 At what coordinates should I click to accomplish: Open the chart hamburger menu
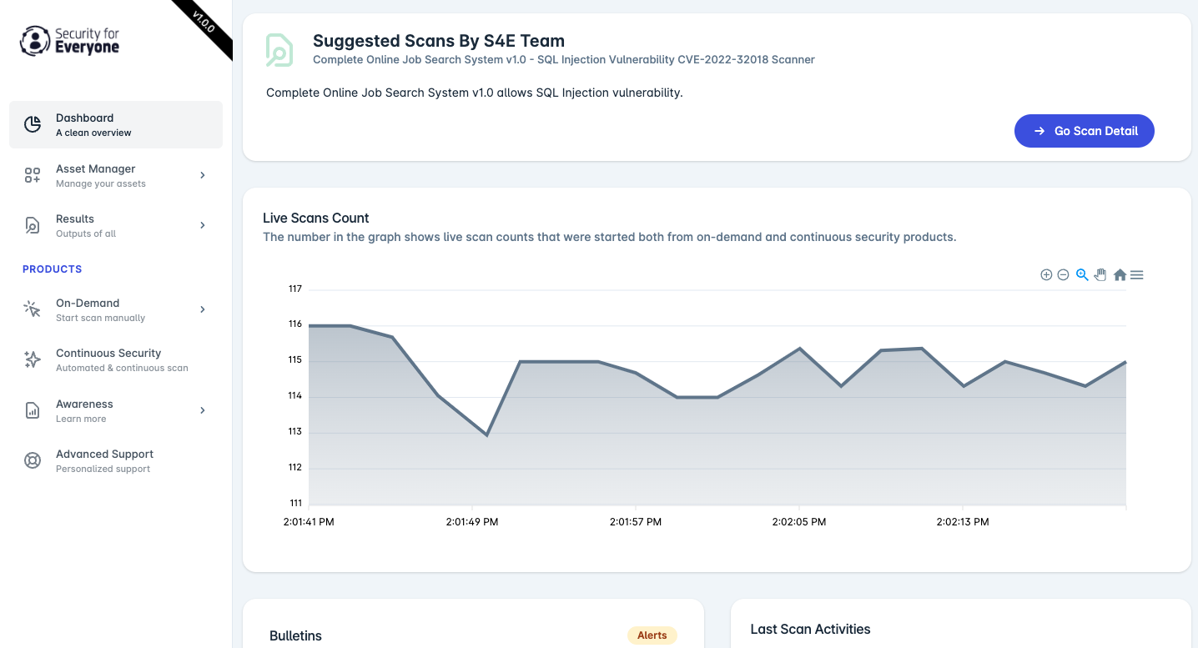tap(1137, 274)
